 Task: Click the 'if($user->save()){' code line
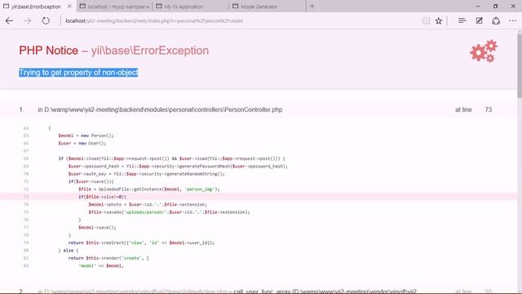click(91, 181)
